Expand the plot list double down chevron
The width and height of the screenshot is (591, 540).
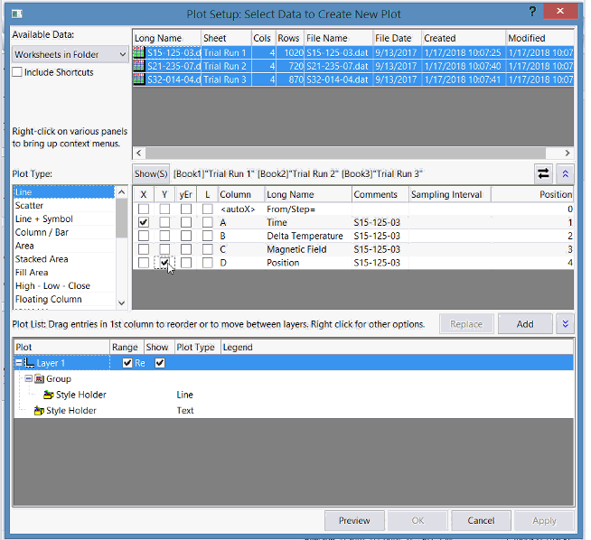(x=565, y=324)
